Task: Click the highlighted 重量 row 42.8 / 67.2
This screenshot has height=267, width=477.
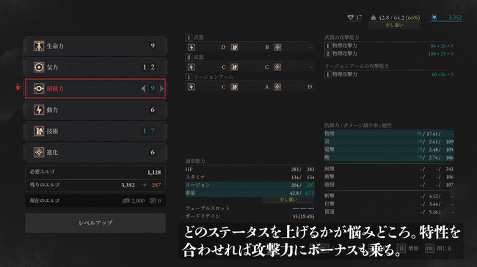Action: 250,193
